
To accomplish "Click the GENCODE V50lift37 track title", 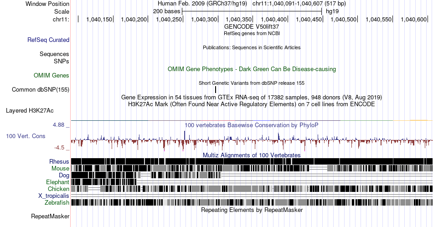I will click(x=252, y=27).
